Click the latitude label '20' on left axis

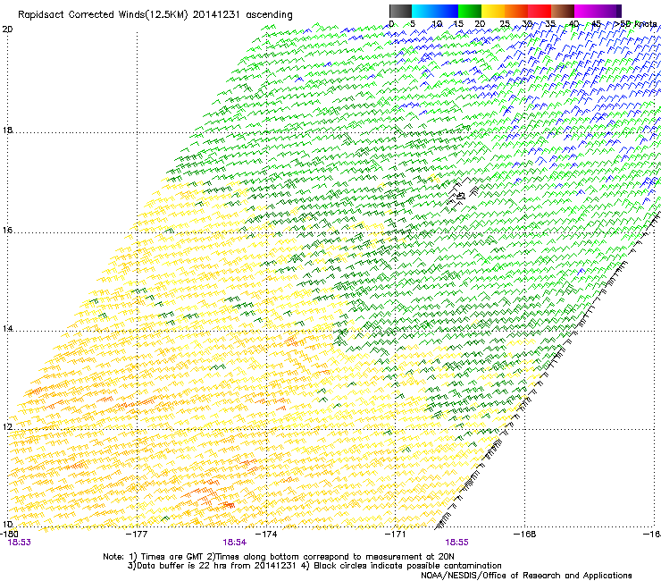point(7,29)
